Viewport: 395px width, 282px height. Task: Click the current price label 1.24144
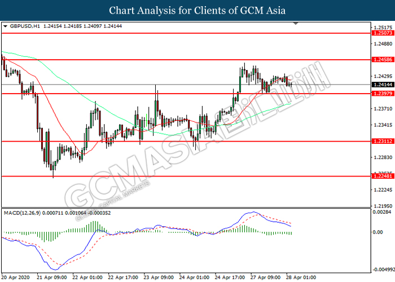pos(383,85)
